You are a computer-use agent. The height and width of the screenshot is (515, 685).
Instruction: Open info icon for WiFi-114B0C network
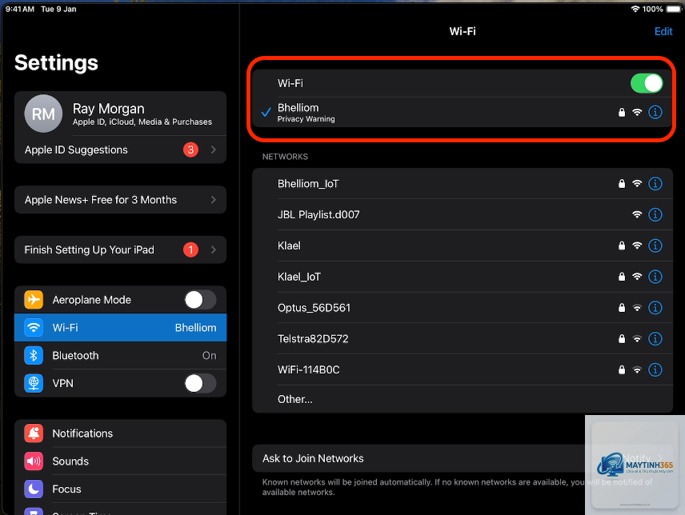[655, 369]
